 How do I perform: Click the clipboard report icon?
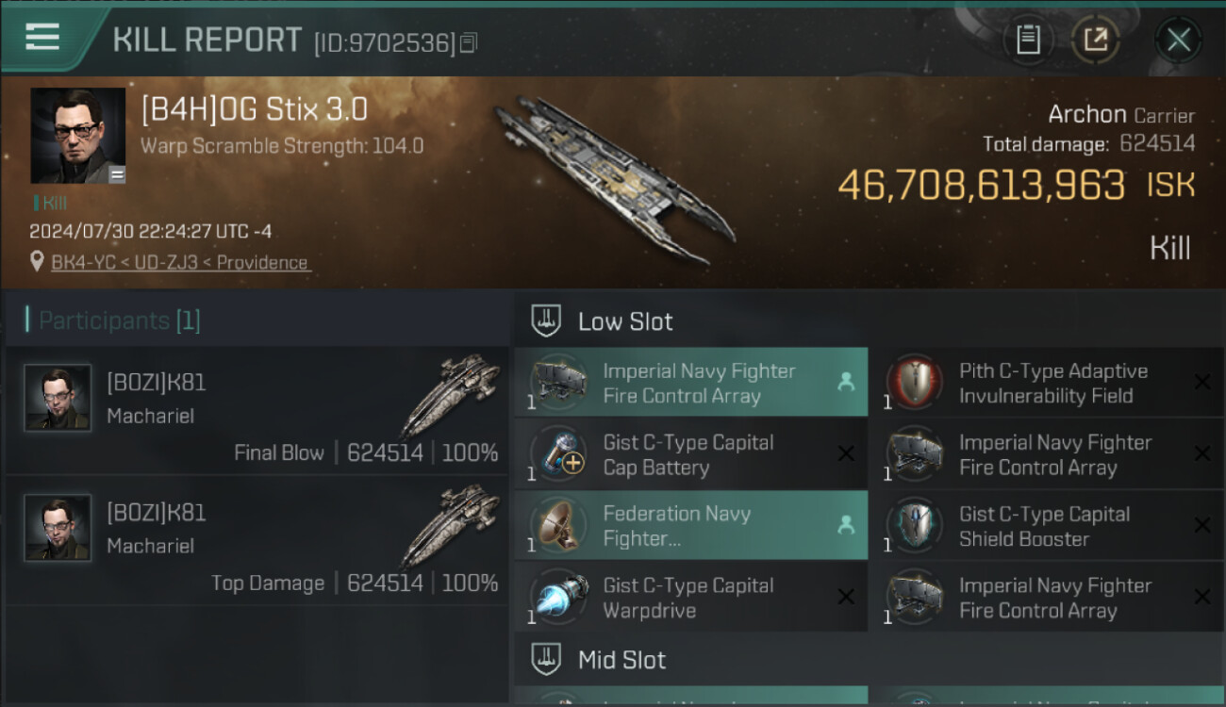[1028, 40]
